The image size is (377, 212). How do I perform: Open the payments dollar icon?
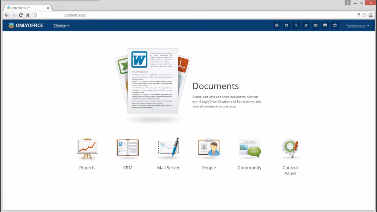277,25
